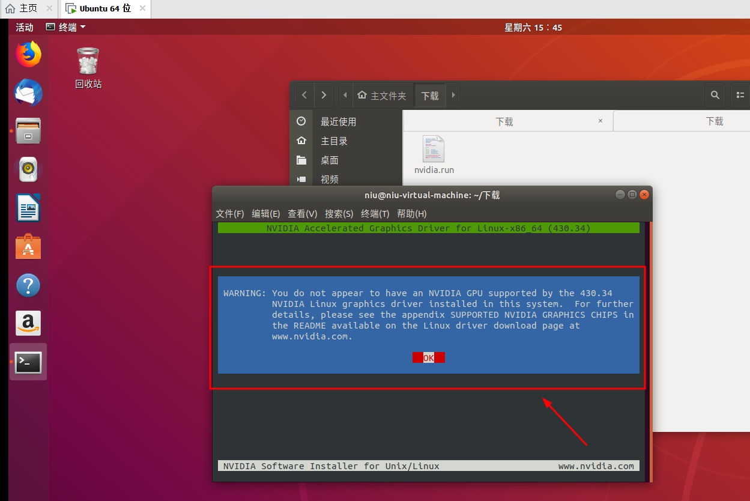Go forward in file manager
The image size is (750, 501).
pyautogui.click(x=324, y=95)
